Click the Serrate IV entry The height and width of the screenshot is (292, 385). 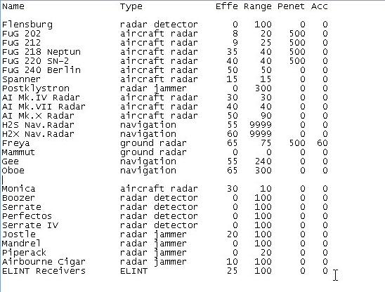[x=30, y=225]
